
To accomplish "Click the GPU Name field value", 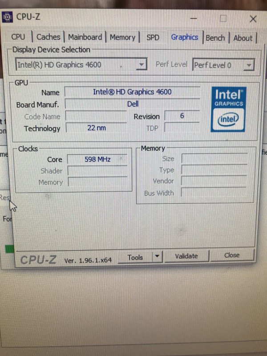I will click(132, 92).
